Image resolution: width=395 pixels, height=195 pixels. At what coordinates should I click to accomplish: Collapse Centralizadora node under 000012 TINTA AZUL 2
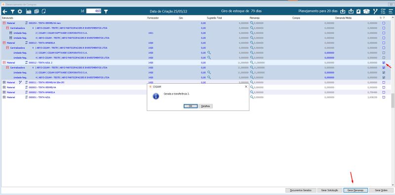click(7, 67)
